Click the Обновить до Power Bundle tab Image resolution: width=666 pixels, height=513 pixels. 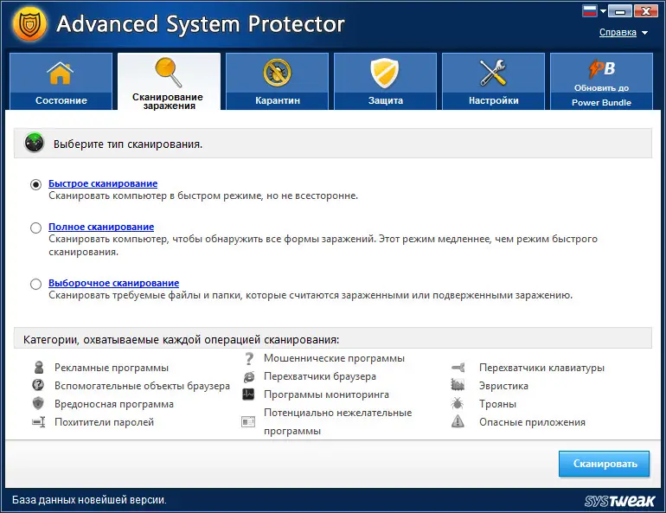[601, 81]
